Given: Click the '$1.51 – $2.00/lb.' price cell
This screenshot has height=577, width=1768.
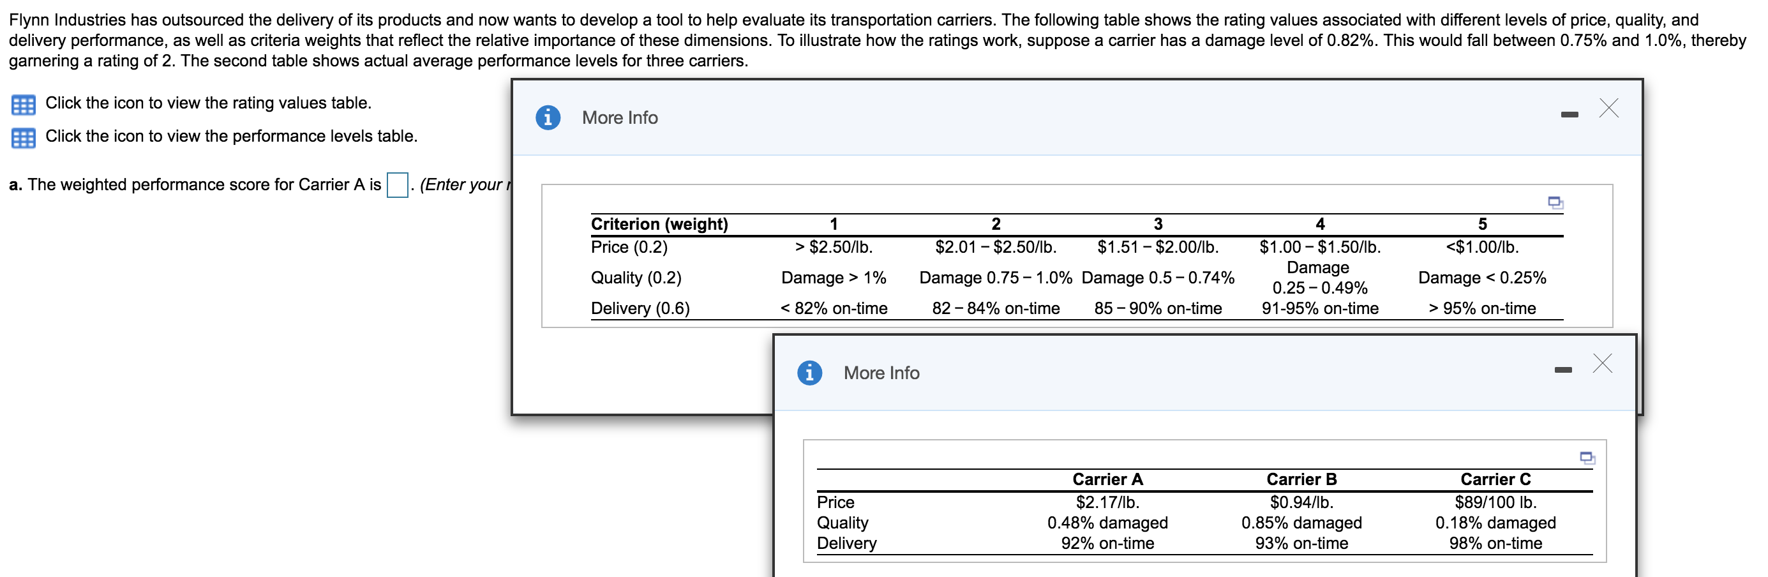Looking at the screenshot, I should click(1158, 247).
